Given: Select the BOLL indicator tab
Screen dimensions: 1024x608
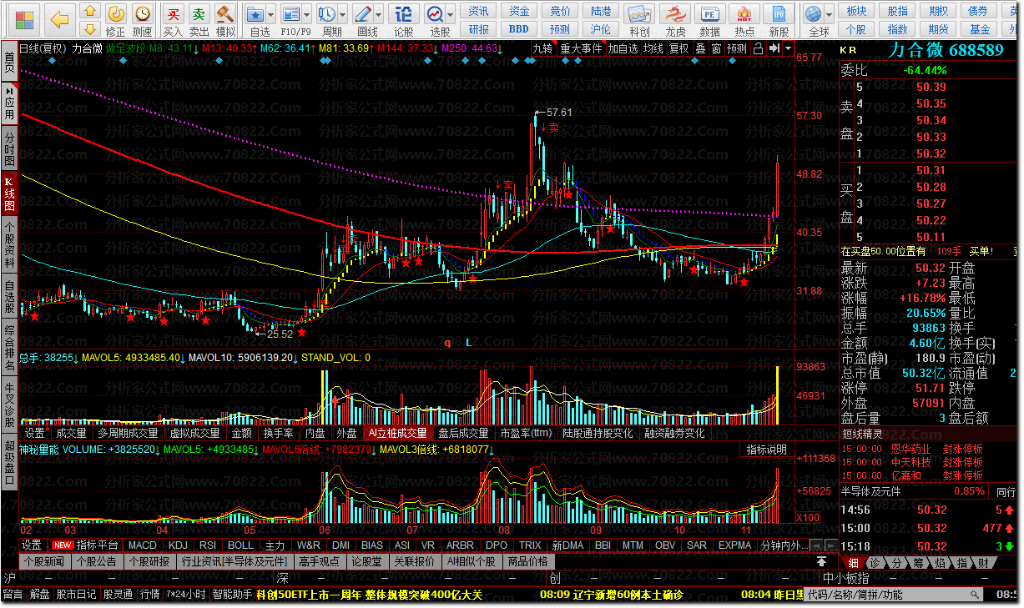Looking at the screenshot, I should coord(240,545).
